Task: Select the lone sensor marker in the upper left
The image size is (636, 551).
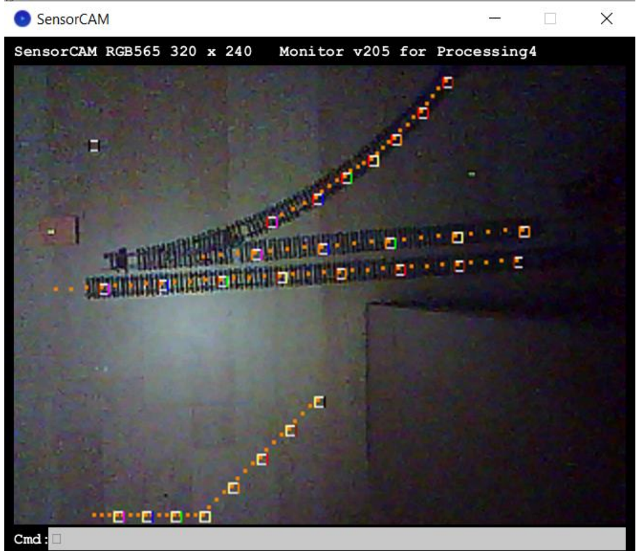Action: click(94, 145)
